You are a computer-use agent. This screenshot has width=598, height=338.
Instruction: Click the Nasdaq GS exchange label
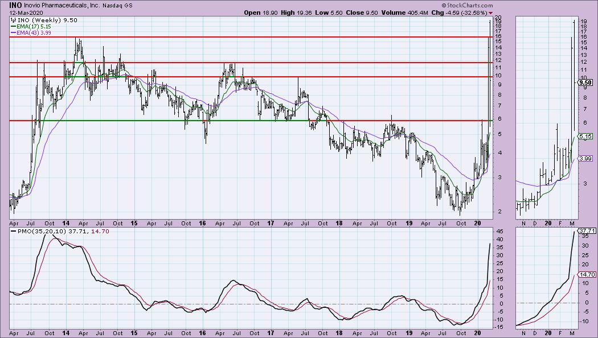(x=117, y=6)
